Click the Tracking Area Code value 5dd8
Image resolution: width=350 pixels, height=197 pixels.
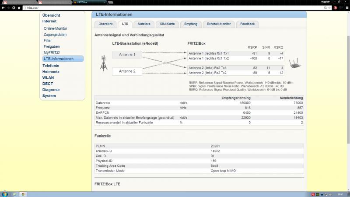(214, 166)
